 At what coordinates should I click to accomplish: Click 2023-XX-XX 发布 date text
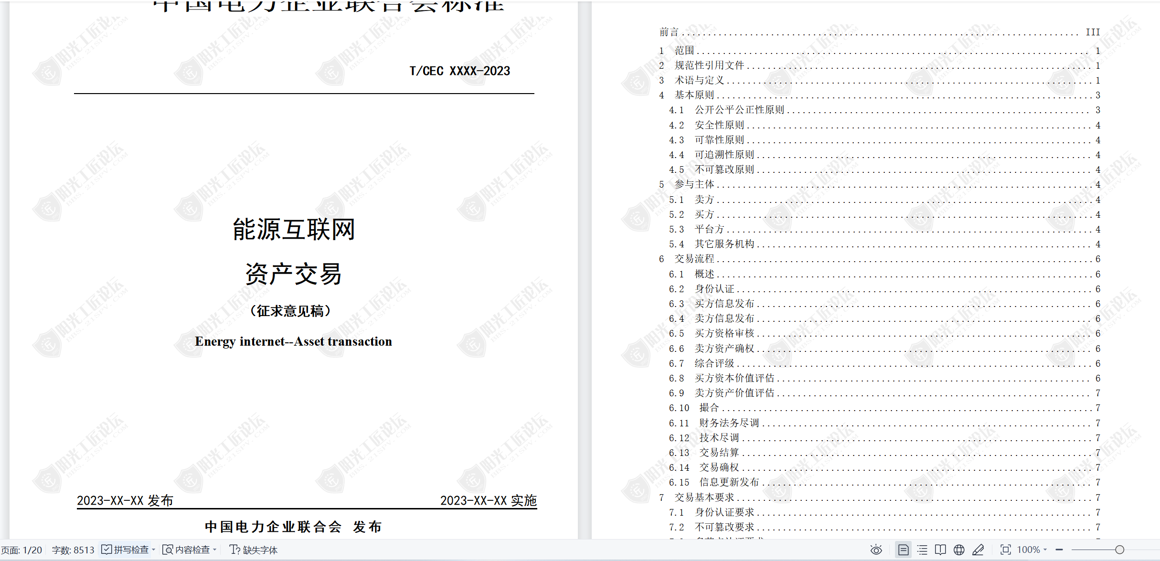coord(125,500)
